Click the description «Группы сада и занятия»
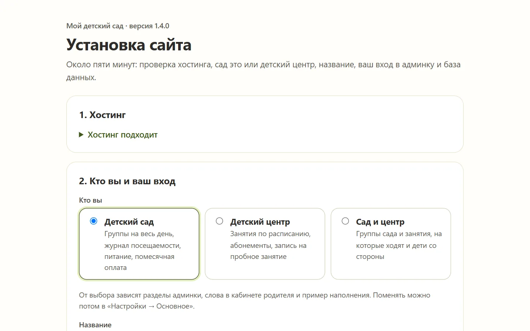Image resolution: width=530 pixels, height=331 pixels. [399, 245]
